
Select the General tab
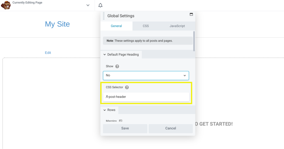pos(116,26)
